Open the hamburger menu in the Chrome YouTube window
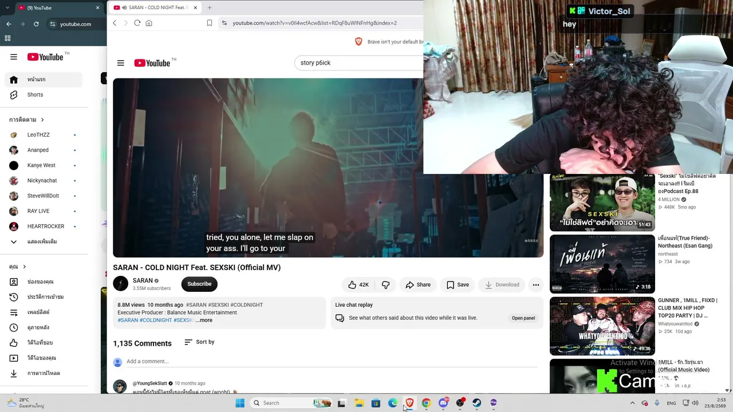Viewport: 733px width, 412px height. (14, 57)
